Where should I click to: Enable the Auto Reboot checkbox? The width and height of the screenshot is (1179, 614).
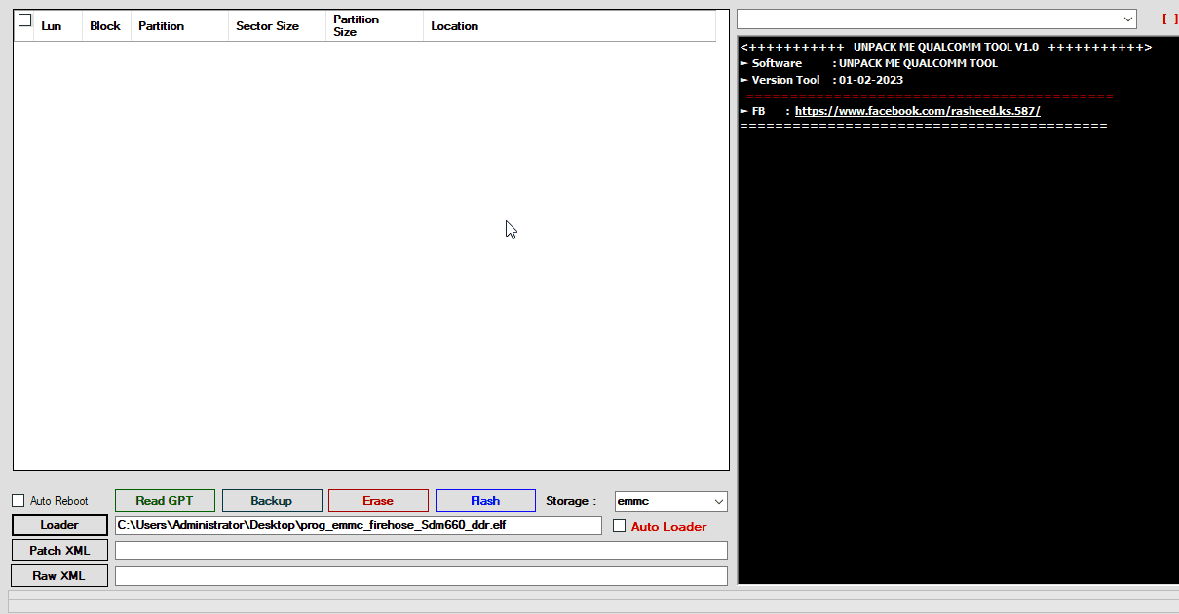[x=18, y=501]
